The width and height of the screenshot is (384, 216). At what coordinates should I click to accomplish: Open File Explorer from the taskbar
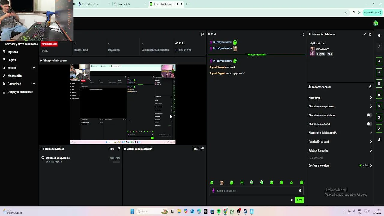point(179,211)
